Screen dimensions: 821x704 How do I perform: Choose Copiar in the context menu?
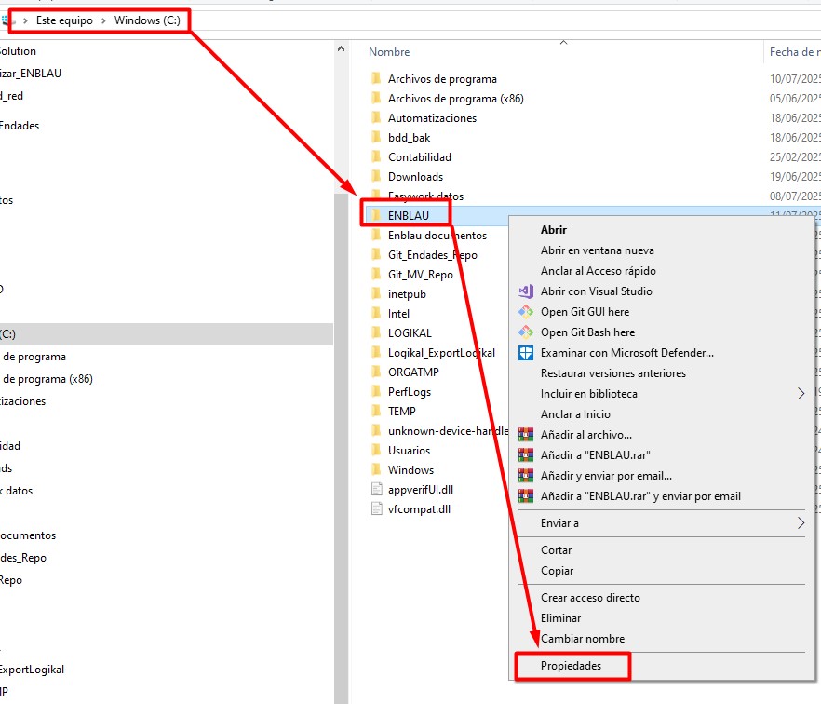point(557,571)
